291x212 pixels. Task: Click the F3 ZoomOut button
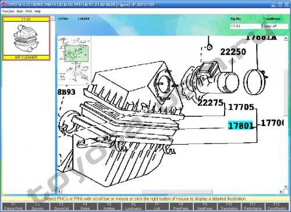[x=61, y=207]
